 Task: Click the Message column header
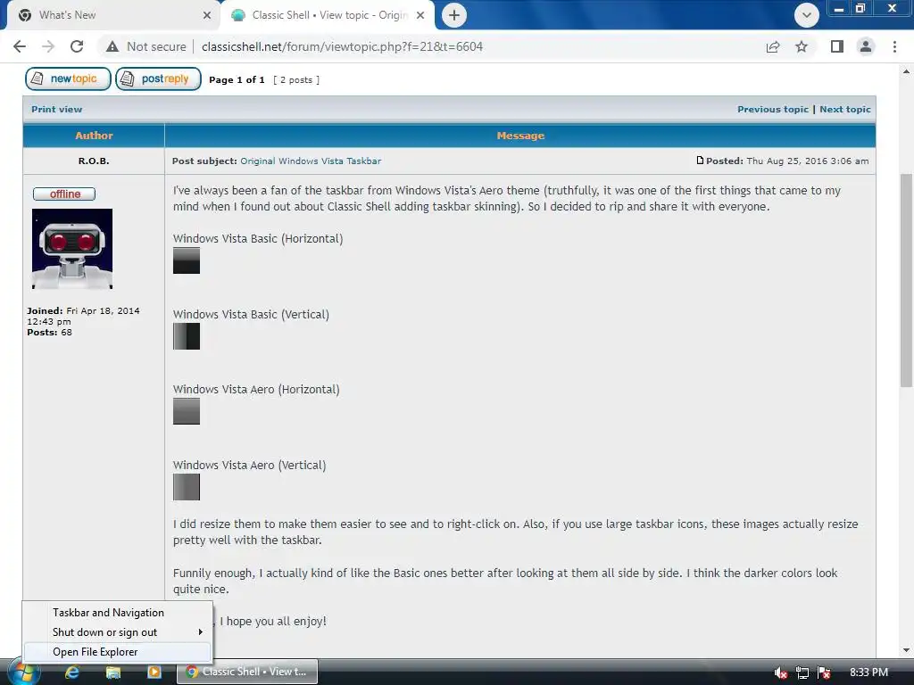[x=520, y=136]
